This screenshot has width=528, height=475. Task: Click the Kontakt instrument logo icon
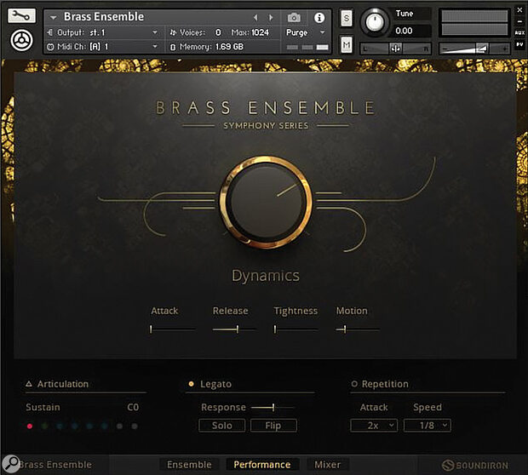[22, 40]
